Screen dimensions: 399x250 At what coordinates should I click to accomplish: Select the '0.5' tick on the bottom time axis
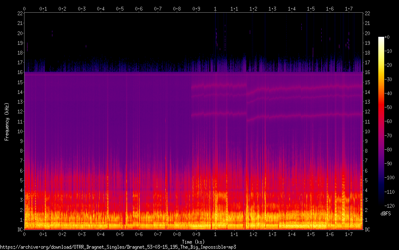(x=120, y=234)
